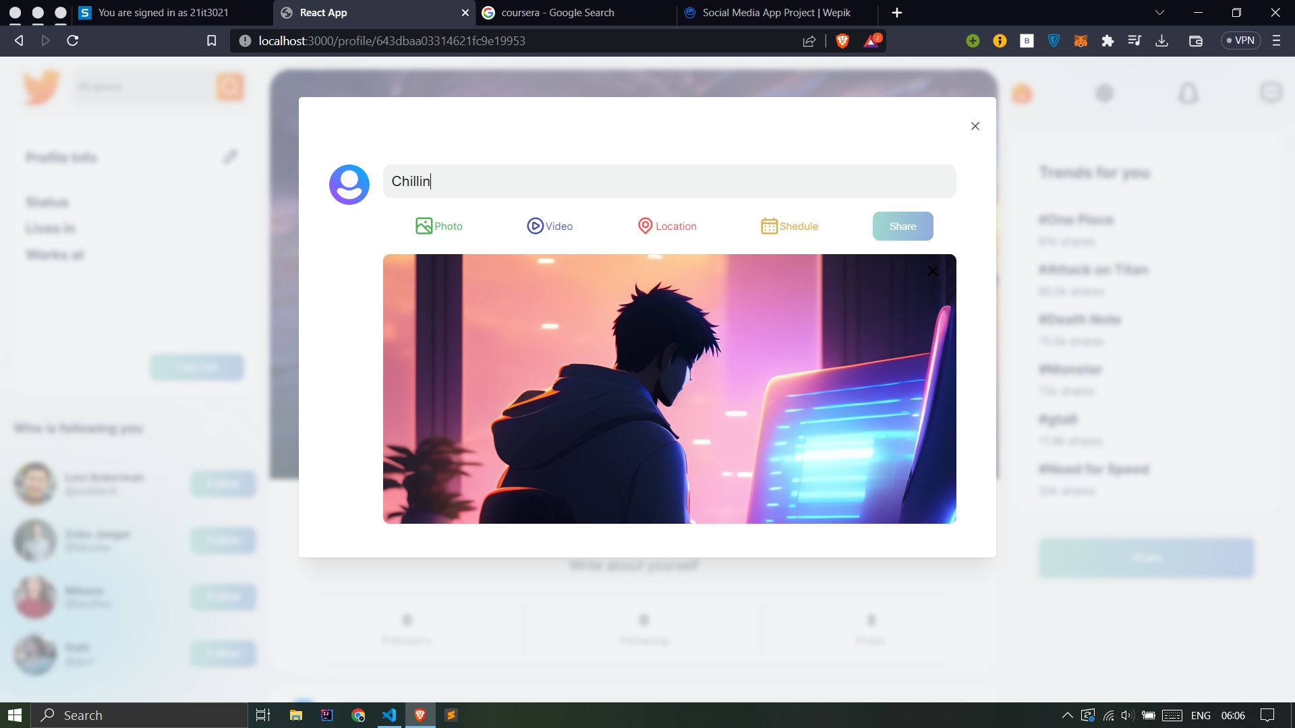
Task: Open the downloads panel
Action: click(1161, 40)
